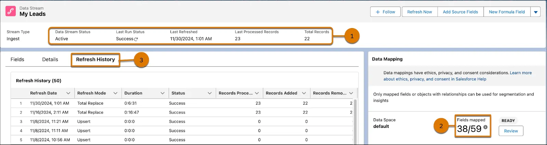Click the Review button
The width and height of the screenshot is (547, 145).
[x=511, y=131]
